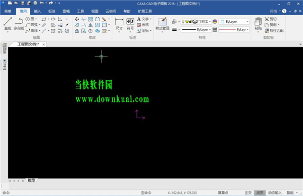Switch to the 插入 ribbon tab
303x196 pixels.
(x=37, y=11)
